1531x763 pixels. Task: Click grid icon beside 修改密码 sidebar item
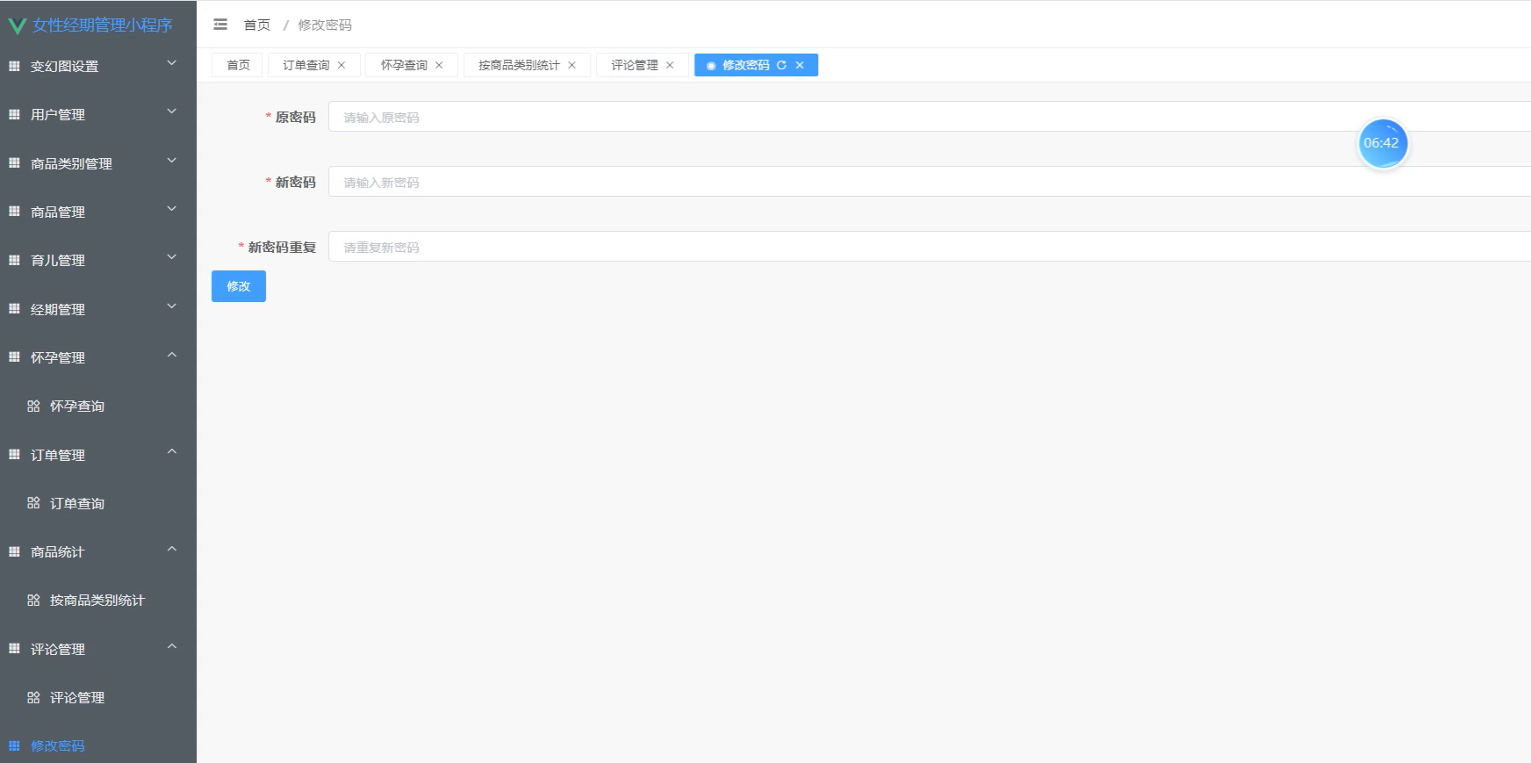[14, 745]
